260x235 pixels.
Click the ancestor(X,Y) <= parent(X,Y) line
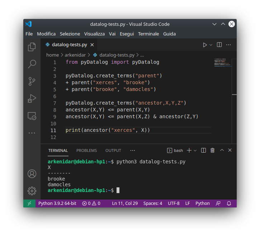pos(108,110)
